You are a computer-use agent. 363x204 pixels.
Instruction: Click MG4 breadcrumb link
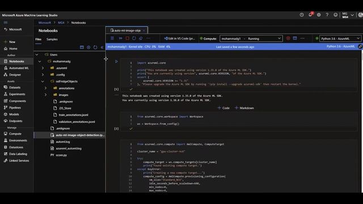61,23
